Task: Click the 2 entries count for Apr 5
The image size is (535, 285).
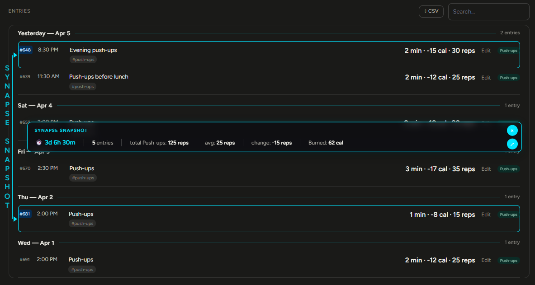Action: point(510,33)
